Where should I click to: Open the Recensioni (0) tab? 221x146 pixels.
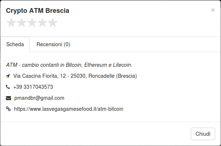coord(53,44)
